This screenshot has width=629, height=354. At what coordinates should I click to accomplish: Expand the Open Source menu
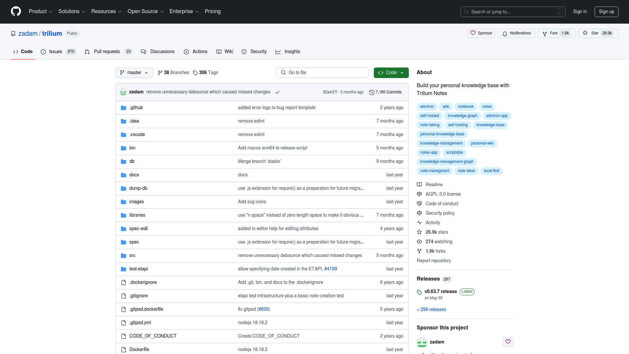tap(145, 11)
